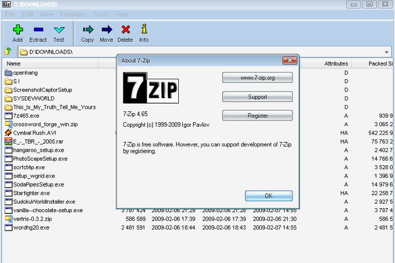Image resolution: width=395 pixels, height=263 pixels.
Task: Click the HA attribute of Cymbal Rush.AVI
Action: [x=344, y=133]
